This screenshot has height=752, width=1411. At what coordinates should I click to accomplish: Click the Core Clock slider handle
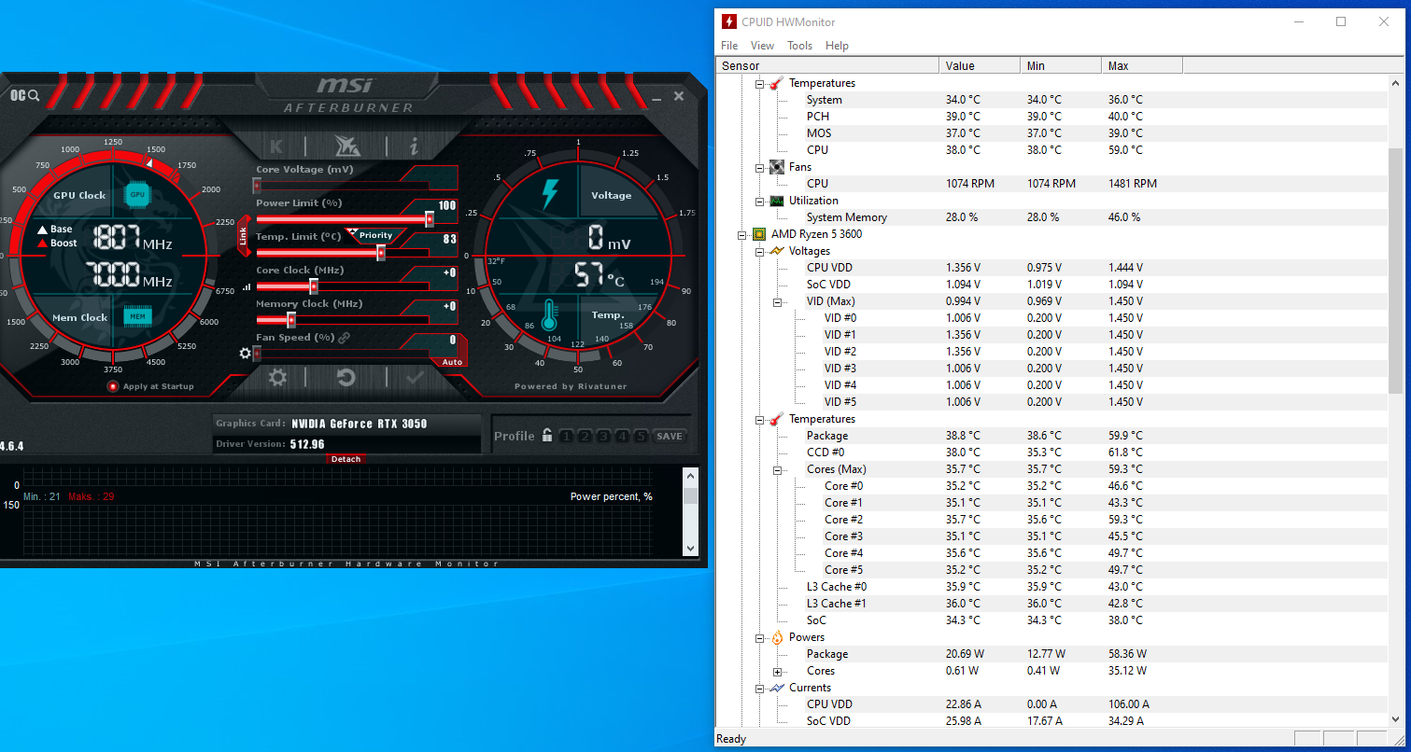[314, 286]
